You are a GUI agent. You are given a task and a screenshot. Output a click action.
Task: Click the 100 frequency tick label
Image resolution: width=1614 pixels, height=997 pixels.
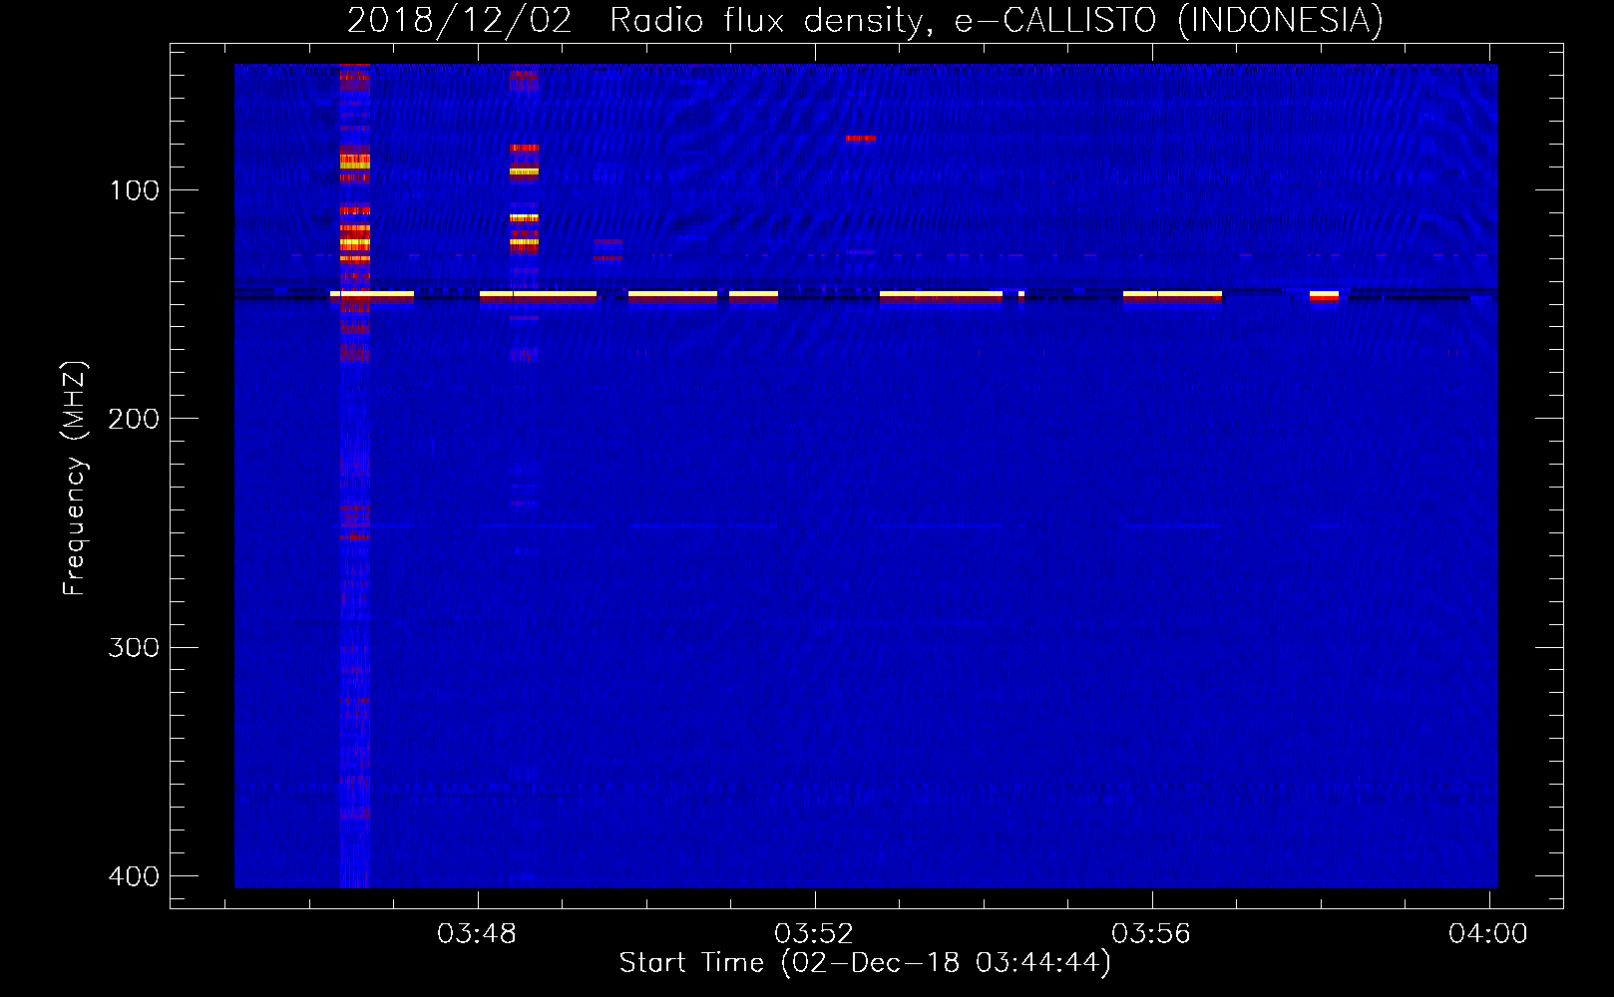134,190
